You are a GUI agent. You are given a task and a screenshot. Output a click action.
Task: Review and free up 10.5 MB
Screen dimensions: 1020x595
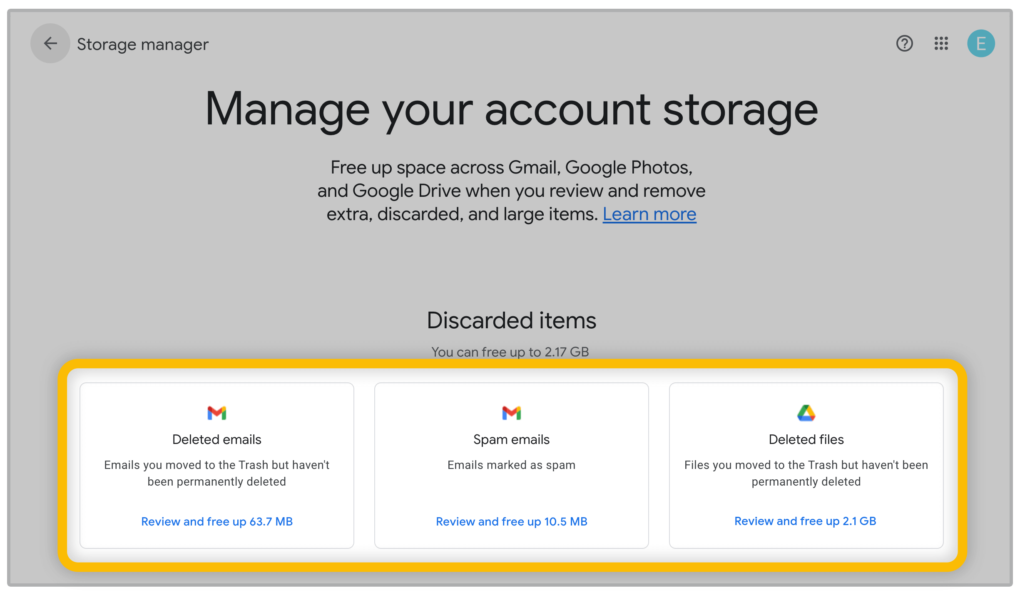511,521
